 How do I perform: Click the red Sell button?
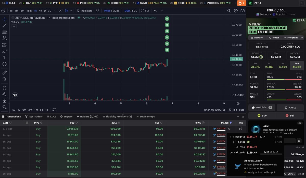click(290, 115)
